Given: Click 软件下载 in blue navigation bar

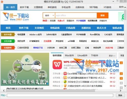Looking at the screenshot, I should click(x=24, y=28).
